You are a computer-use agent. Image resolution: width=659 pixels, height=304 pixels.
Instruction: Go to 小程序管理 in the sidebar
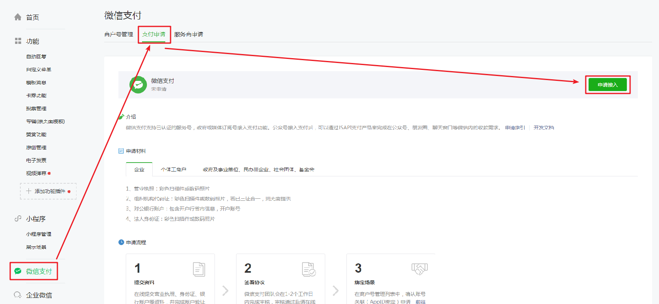pos(39,234)
